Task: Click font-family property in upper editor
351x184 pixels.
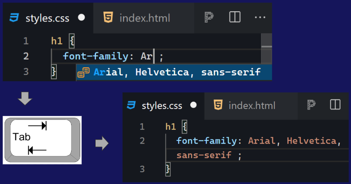Action: [x=96, y=56]
